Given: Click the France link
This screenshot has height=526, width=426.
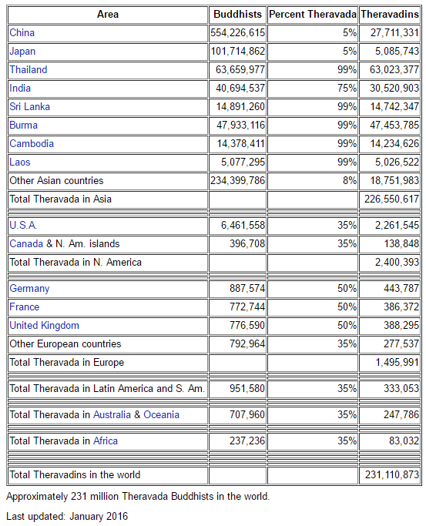Looking at the screenshot, I should [x=24, y=307].
